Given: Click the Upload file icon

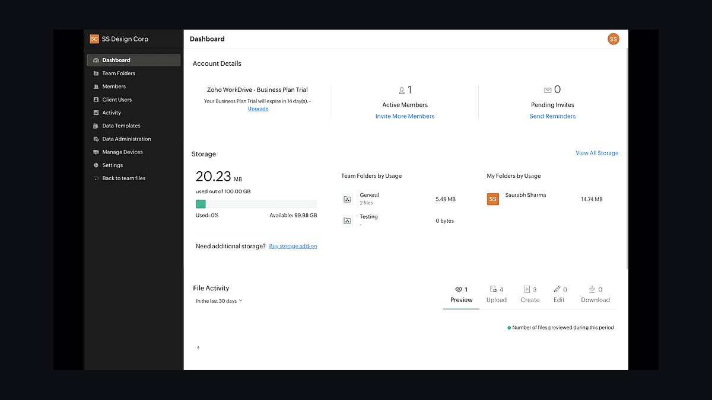Looking at the screenshot, I should click(x=493, y=289).
